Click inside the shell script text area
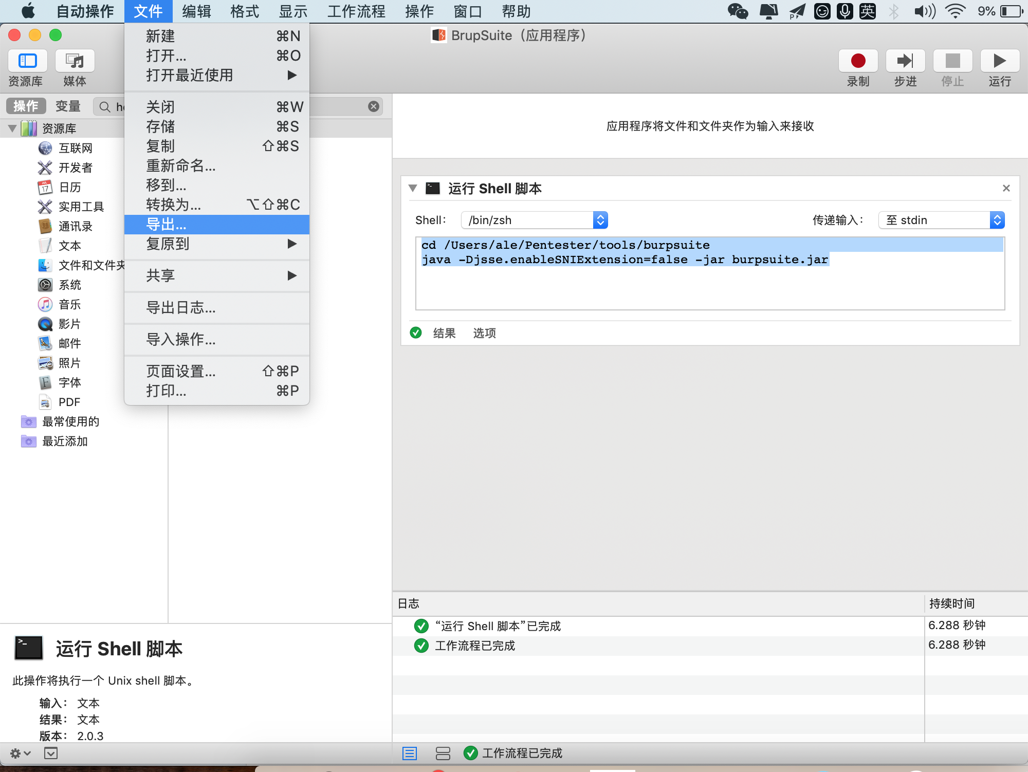Screen dimensions: 1028x772 (709, 288)
